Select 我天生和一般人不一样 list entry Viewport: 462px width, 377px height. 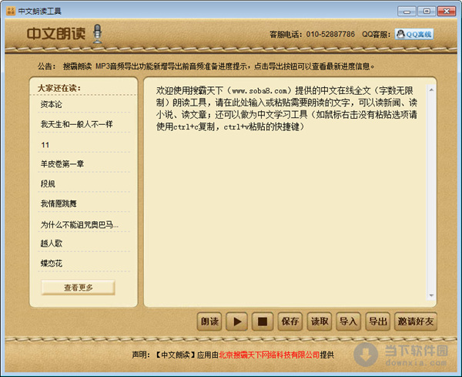coord(76,124)
